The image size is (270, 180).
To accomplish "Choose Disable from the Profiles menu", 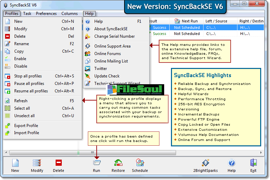I will pos(42,66).
